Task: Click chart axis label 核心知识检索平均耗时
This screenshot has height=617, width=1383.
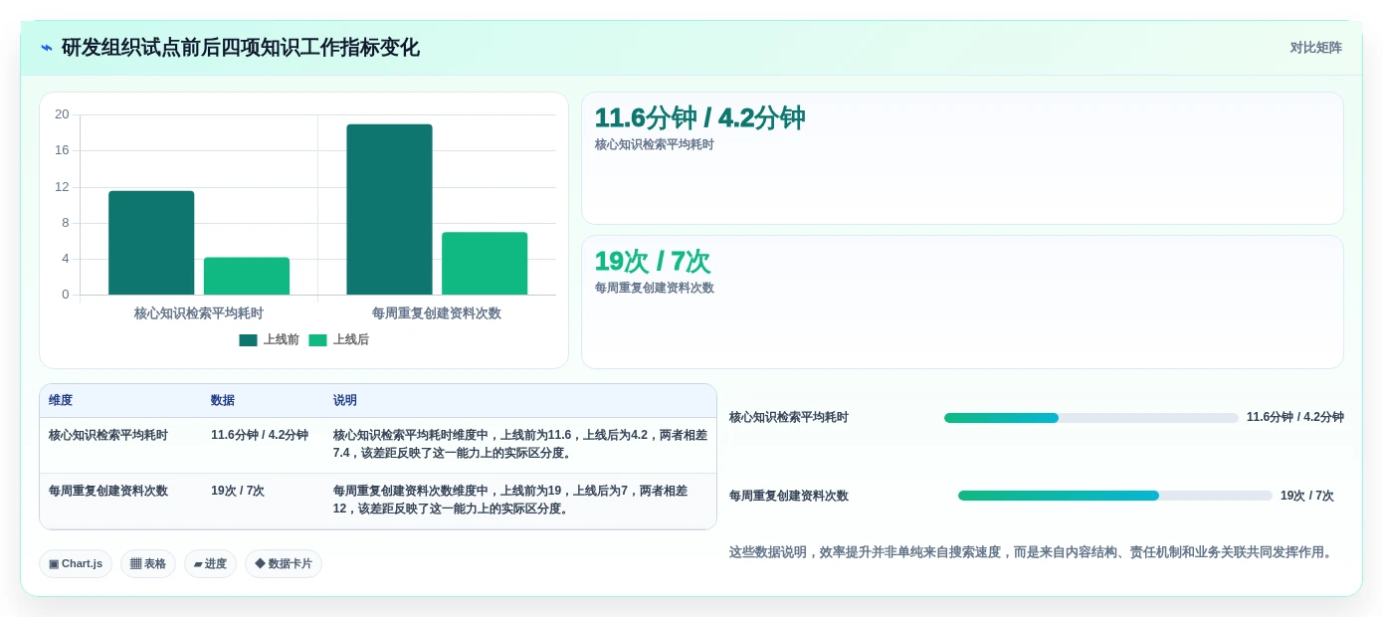Action: 199,313
